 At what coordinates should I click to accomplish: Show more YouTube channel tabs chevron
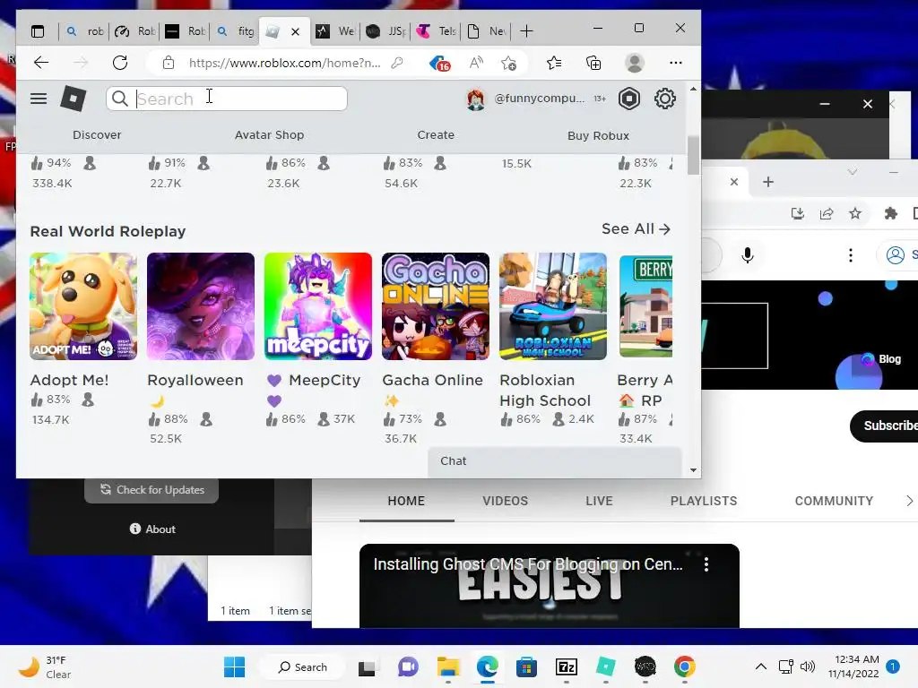click(909, 501)
